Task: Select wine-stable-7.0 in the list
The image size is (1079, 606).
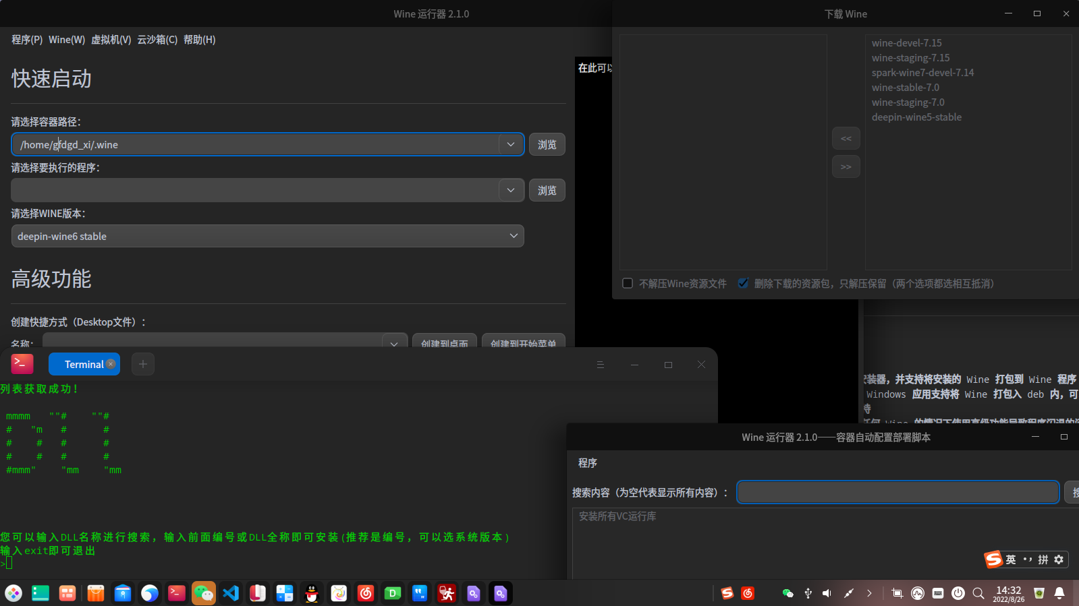Action: [x=905, y=87]
